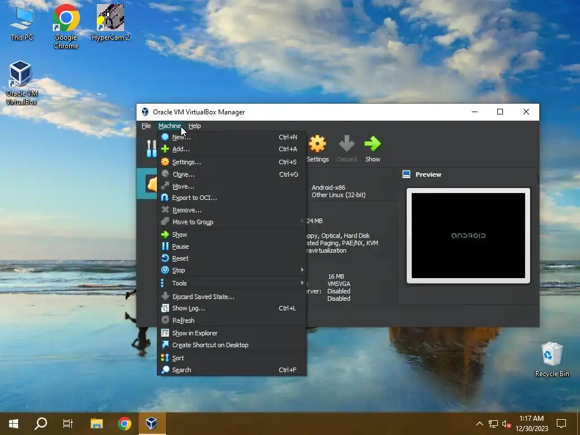Click the Settings gear toolbar button

pyautogui.click(x=317, y=149)
